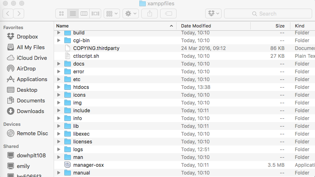
Task: Go back with the left chevron button
Action: pyautogui.click(x=8, y=14)
